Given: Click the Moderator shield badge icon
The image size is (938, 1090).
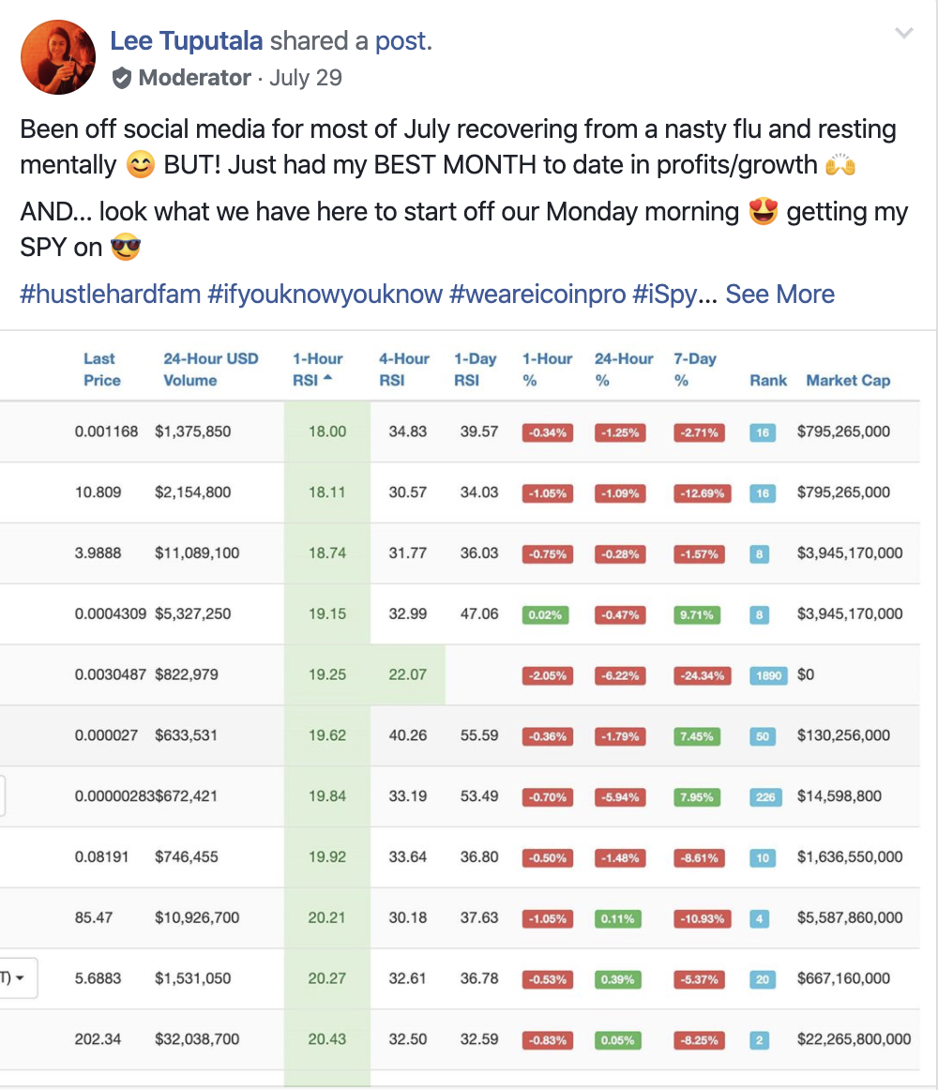Looking at the screenshot, I should [122, 78].
